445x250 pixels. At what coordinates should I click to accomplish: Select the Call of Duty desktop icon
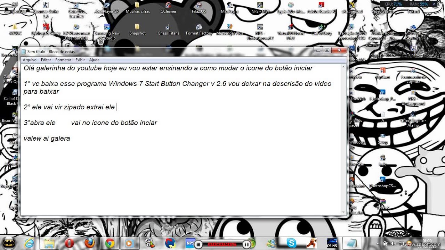click(321, 30)
